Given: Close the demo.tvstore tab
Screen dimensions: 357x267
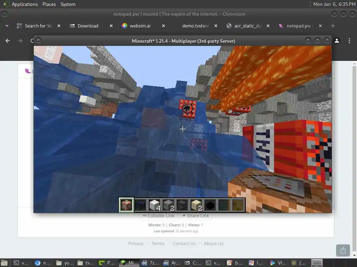Looking at the screenshot, I should (216, 26).
